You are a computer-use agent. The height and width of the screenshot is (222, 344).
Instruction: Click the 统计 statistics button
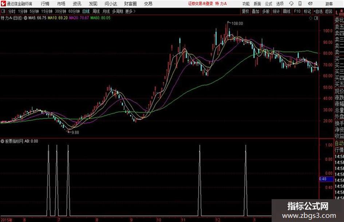tap(276, 11)
